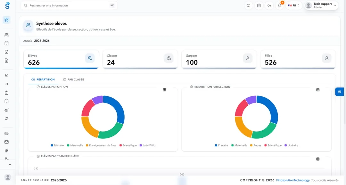
Task: Click the Autres legend entry
Action: pyautogui.click(x=256, y=145)
